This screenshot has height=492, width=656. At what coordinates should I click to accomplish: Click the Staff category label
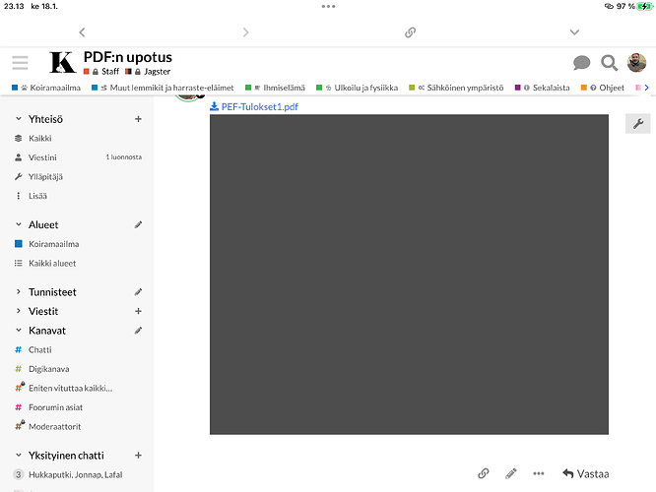click(x=110, y=72)
